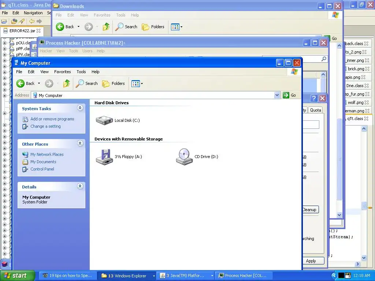Toggle Folders pane in My Computer
375x281 pixels.
114,83
